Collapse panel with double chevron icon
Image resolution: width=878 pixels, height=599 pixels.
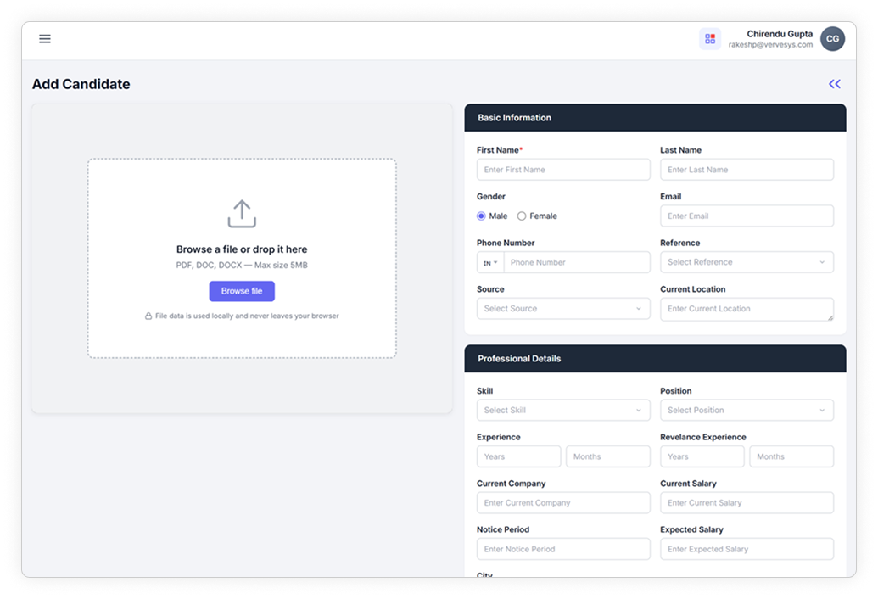(835, 84)
